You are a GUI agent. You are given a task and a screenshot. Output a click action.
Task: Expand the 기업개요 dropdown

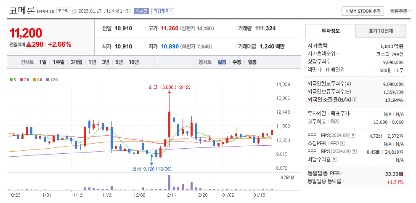click(163, 11)
